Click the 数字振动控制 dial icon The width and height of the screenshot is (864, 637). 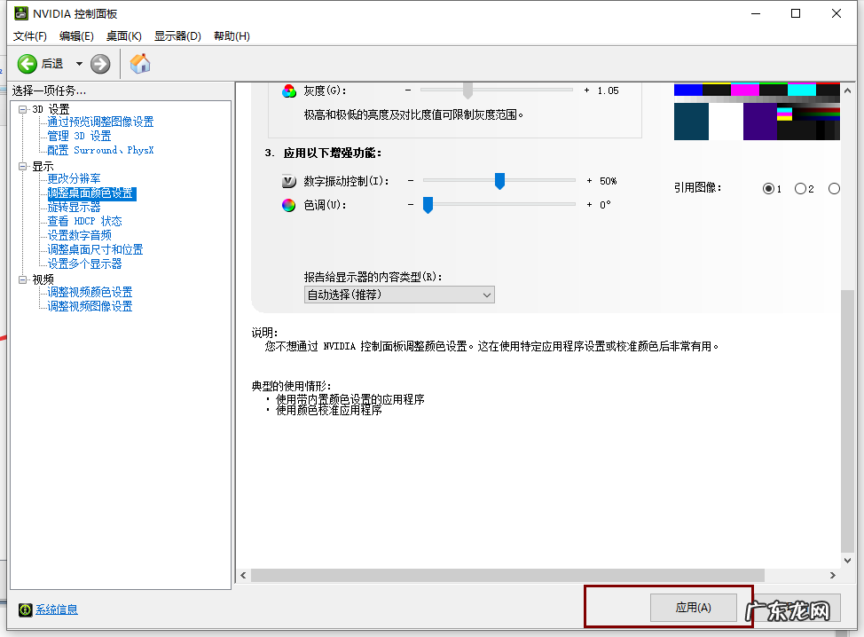pos(287,181)
